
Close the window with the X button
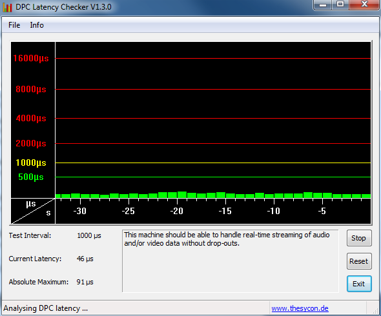(364, 5)
